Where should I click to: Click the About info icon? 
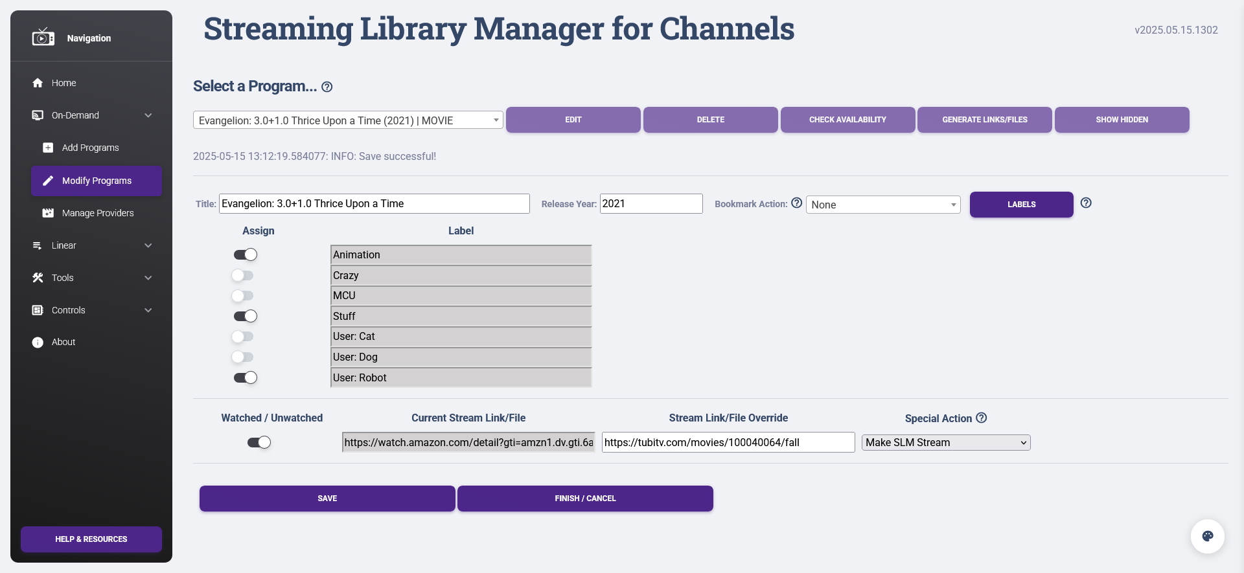point(38,343)
